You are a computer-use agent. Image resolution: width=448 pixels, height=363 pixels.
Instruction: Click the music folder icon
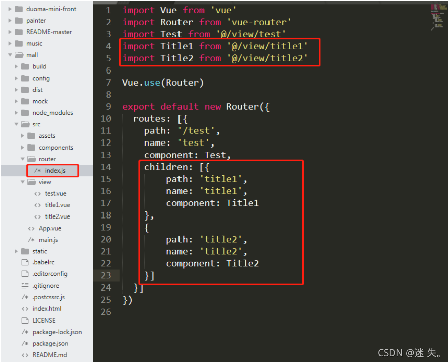click(x=19, y=43)
